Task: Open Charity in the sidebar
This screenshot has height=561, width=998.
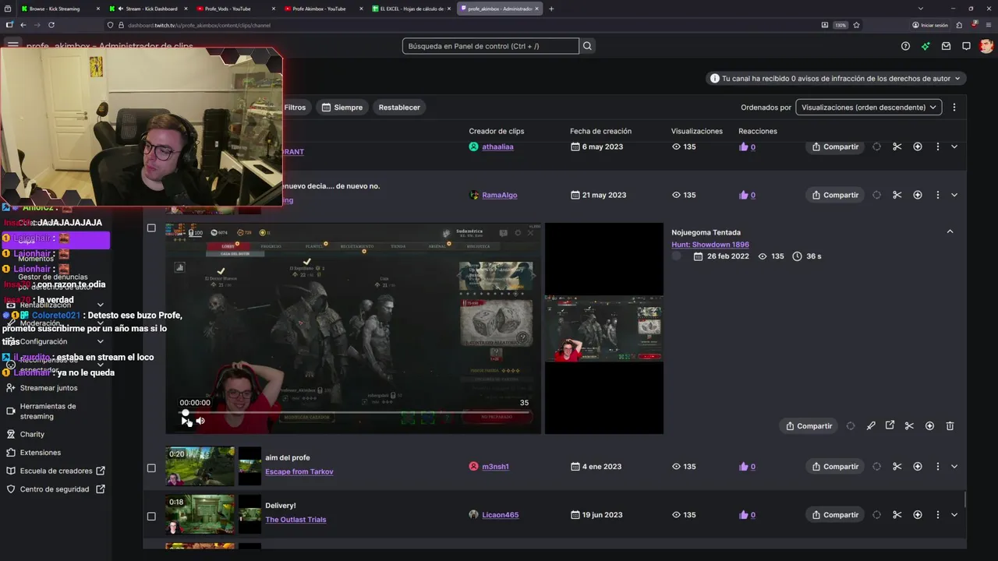Action: [32, 434]
